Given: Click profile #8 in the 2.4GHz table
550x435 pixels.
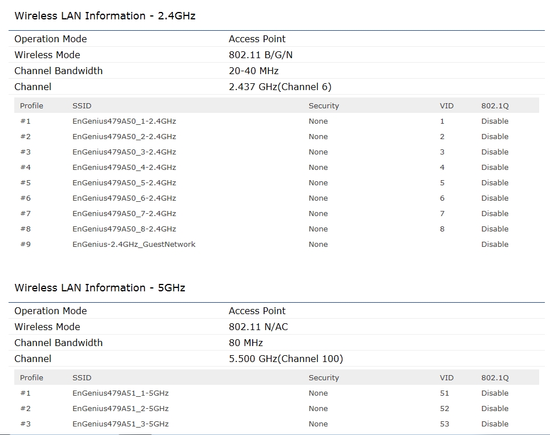Looking at the screenshot, I should 26,229.
